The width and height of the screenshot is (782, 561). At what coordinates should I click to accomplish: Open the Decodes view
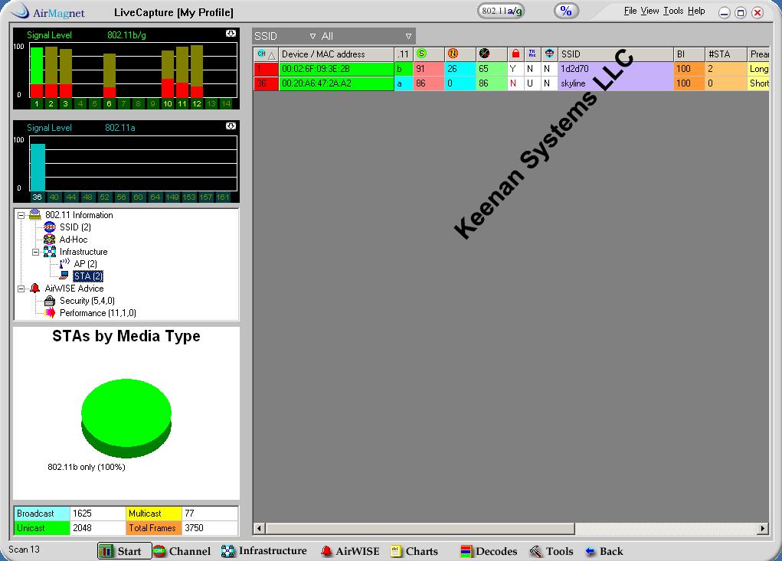pos(489,551)
